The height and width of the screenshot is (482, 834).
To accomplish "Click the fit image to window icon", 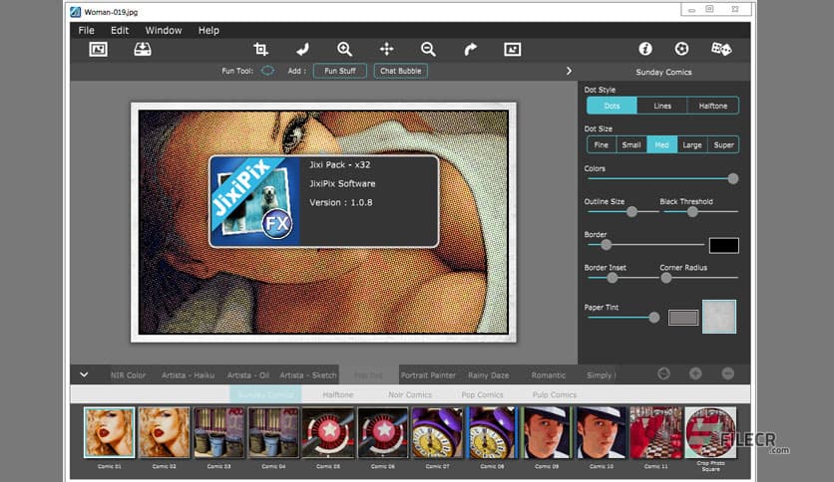I will pos(512,50).
